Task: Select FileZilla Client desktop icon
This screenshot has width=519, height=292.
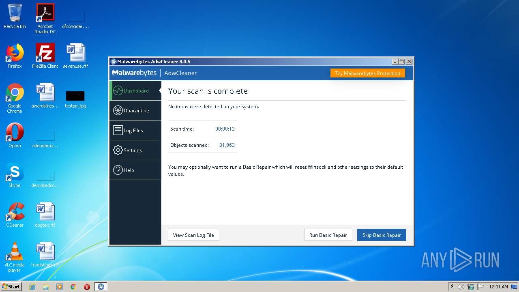Action: pos(45,56)
